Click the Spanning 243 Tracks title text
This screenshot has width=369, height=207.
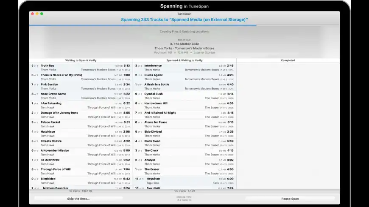point(184,20)
